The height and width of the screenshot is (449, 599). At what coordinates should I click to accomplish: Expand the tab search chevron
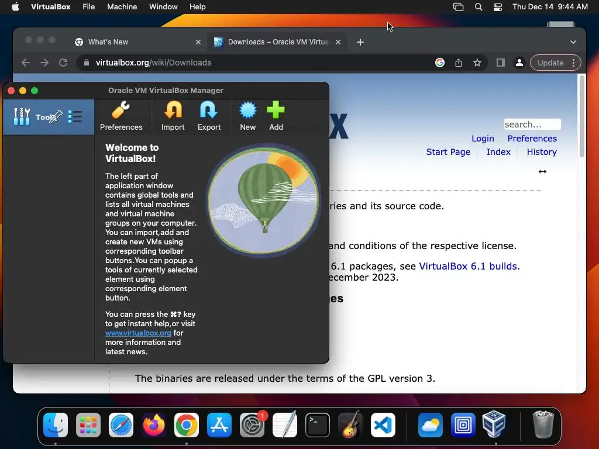tap(573, 42)
